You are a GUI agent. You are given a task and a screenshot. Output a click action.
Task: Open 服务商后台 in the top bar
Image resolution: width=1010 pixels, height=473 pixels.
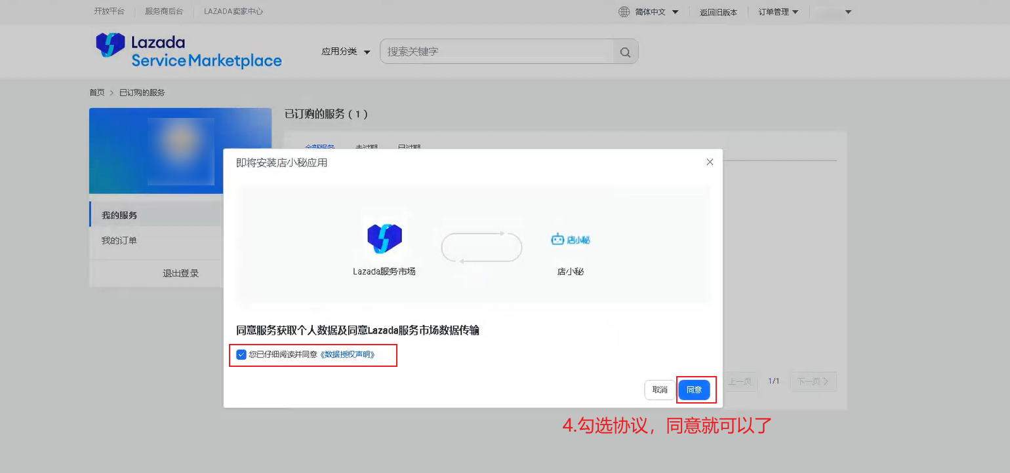tap(164, 12)
